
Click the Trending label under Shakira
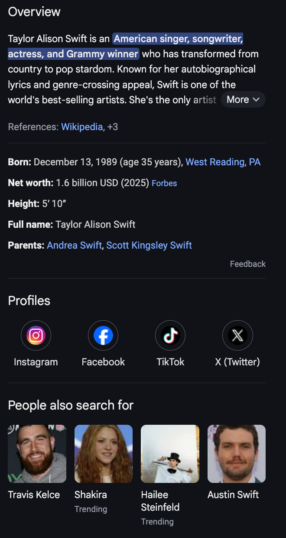(91, 509)
